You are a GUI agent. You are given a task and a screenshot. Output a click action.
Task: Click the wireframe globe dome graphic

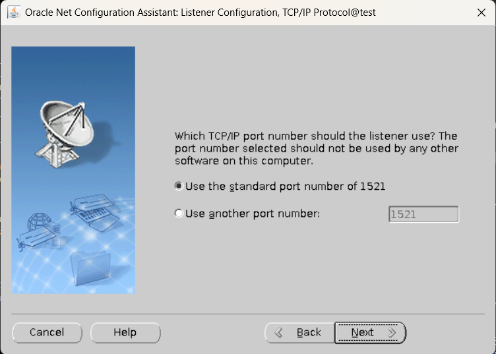[x=39, y=222]
